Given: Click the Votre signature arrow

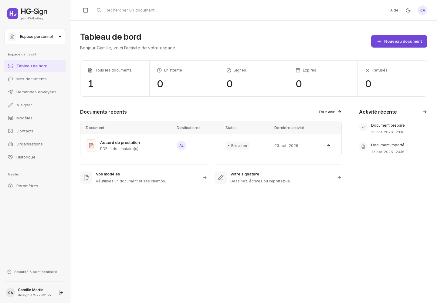Looking at the screenshot, I should click(x=339, y=178).
